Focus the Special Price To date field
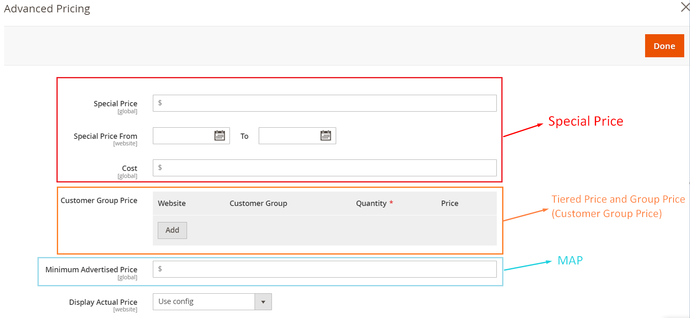 pos(297,136)
